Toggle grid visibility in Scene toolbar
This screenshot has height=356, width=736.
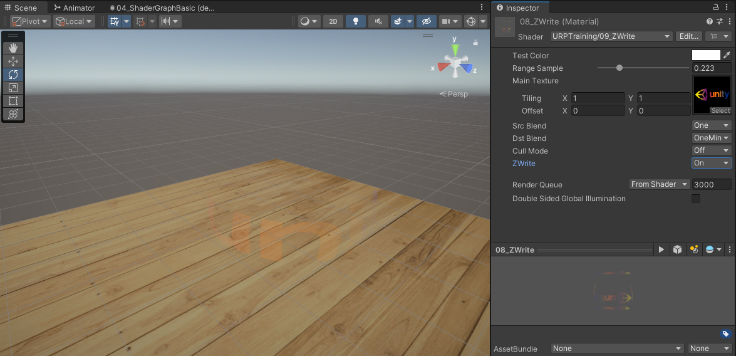point(115,21)
